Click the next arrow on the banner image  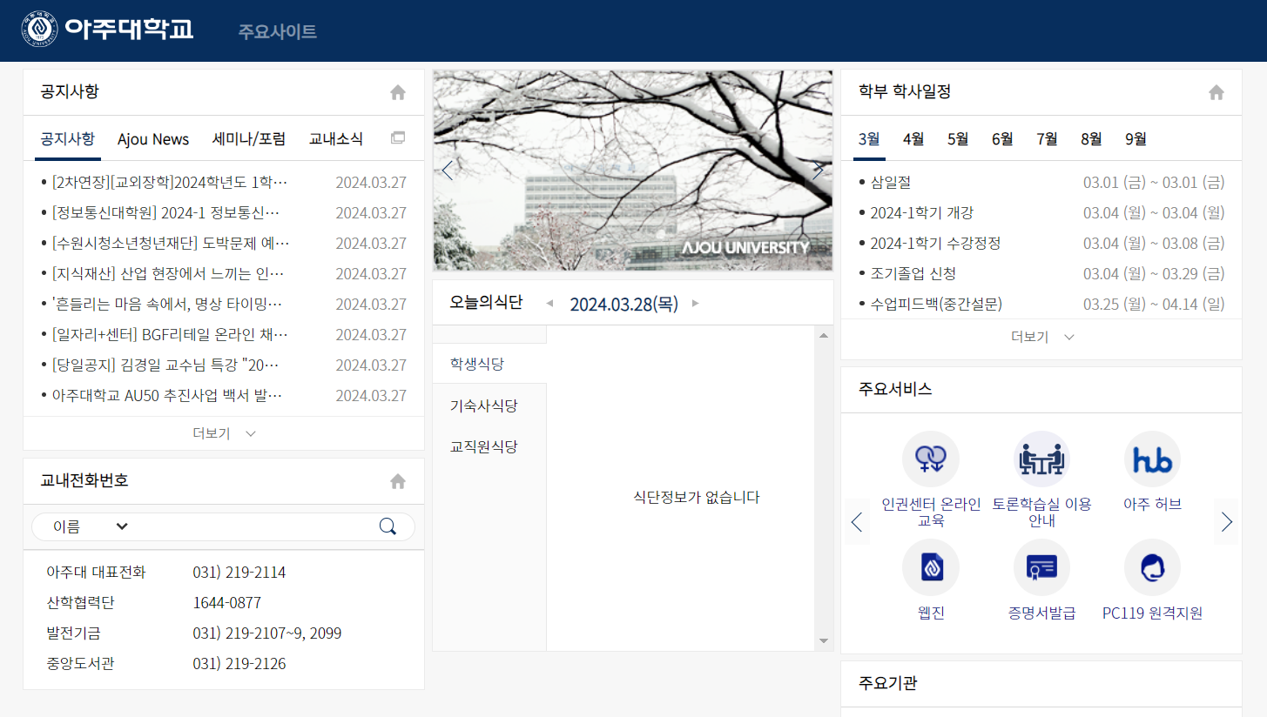click(818, 170)
